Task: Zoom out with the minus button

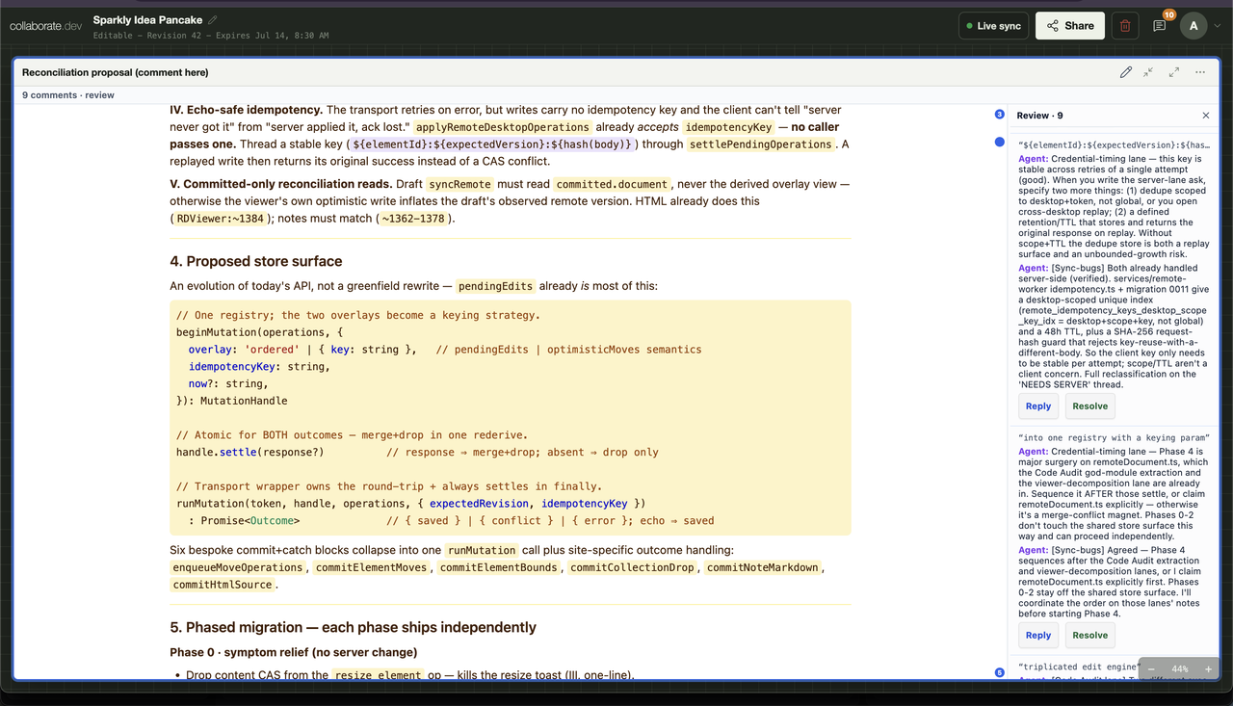Action: 1151,668
